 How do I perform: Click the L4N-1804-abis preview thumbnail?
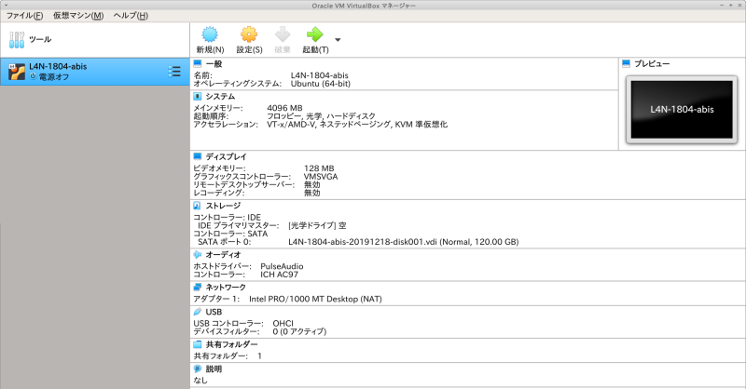682,110
